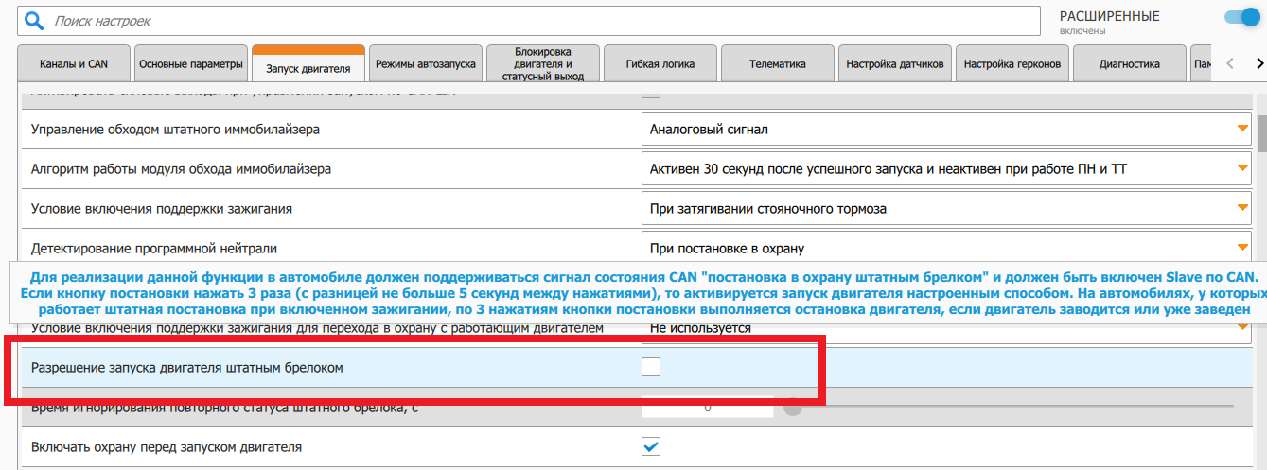Open Управление обходом штатного иммобилайзера dropdown
Screen dimensions: 1267x470
pos(946,130)
